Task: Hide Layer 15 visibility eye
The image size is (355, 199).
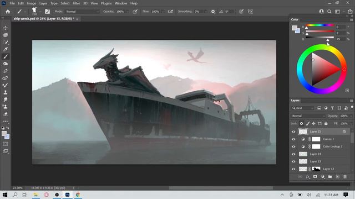Action: [293, 132]
